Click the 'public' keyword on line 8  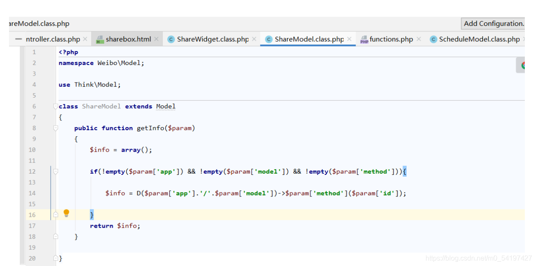[86, 128]
